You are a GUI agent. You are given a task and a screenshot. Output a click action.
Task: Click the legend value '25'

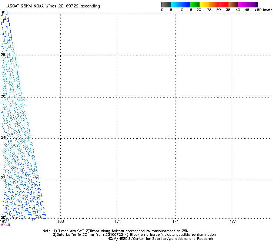point(209,10)
